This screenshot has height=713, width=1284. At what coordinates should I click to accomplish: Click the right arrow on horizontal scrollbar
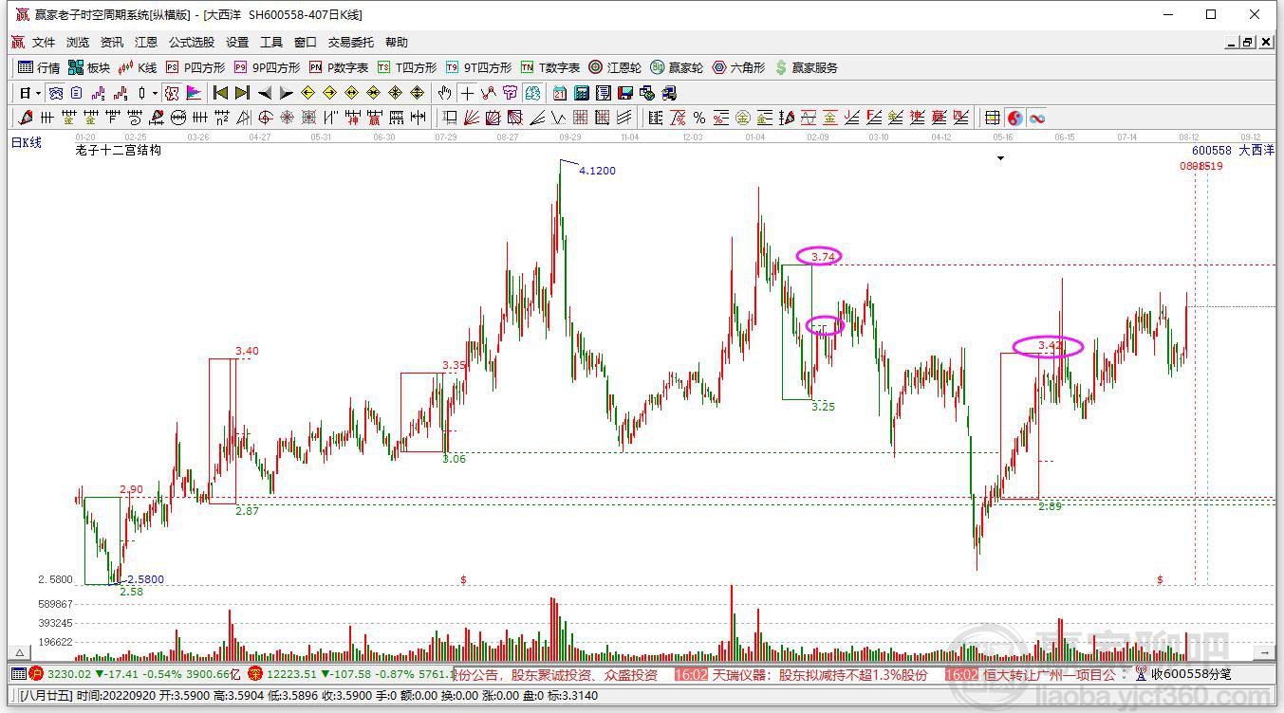click(1265, 653)
